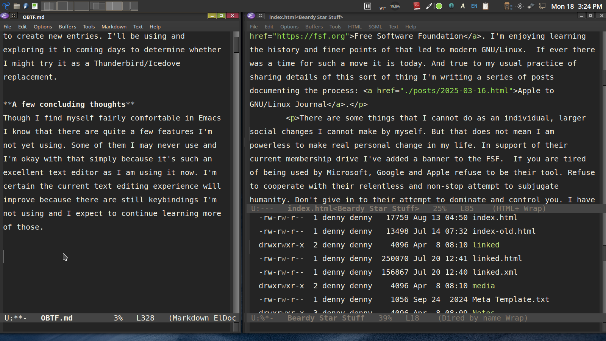Open the clipboard manager from the system tray
This screenshot has width=606, height=341.
pos(486,6)
